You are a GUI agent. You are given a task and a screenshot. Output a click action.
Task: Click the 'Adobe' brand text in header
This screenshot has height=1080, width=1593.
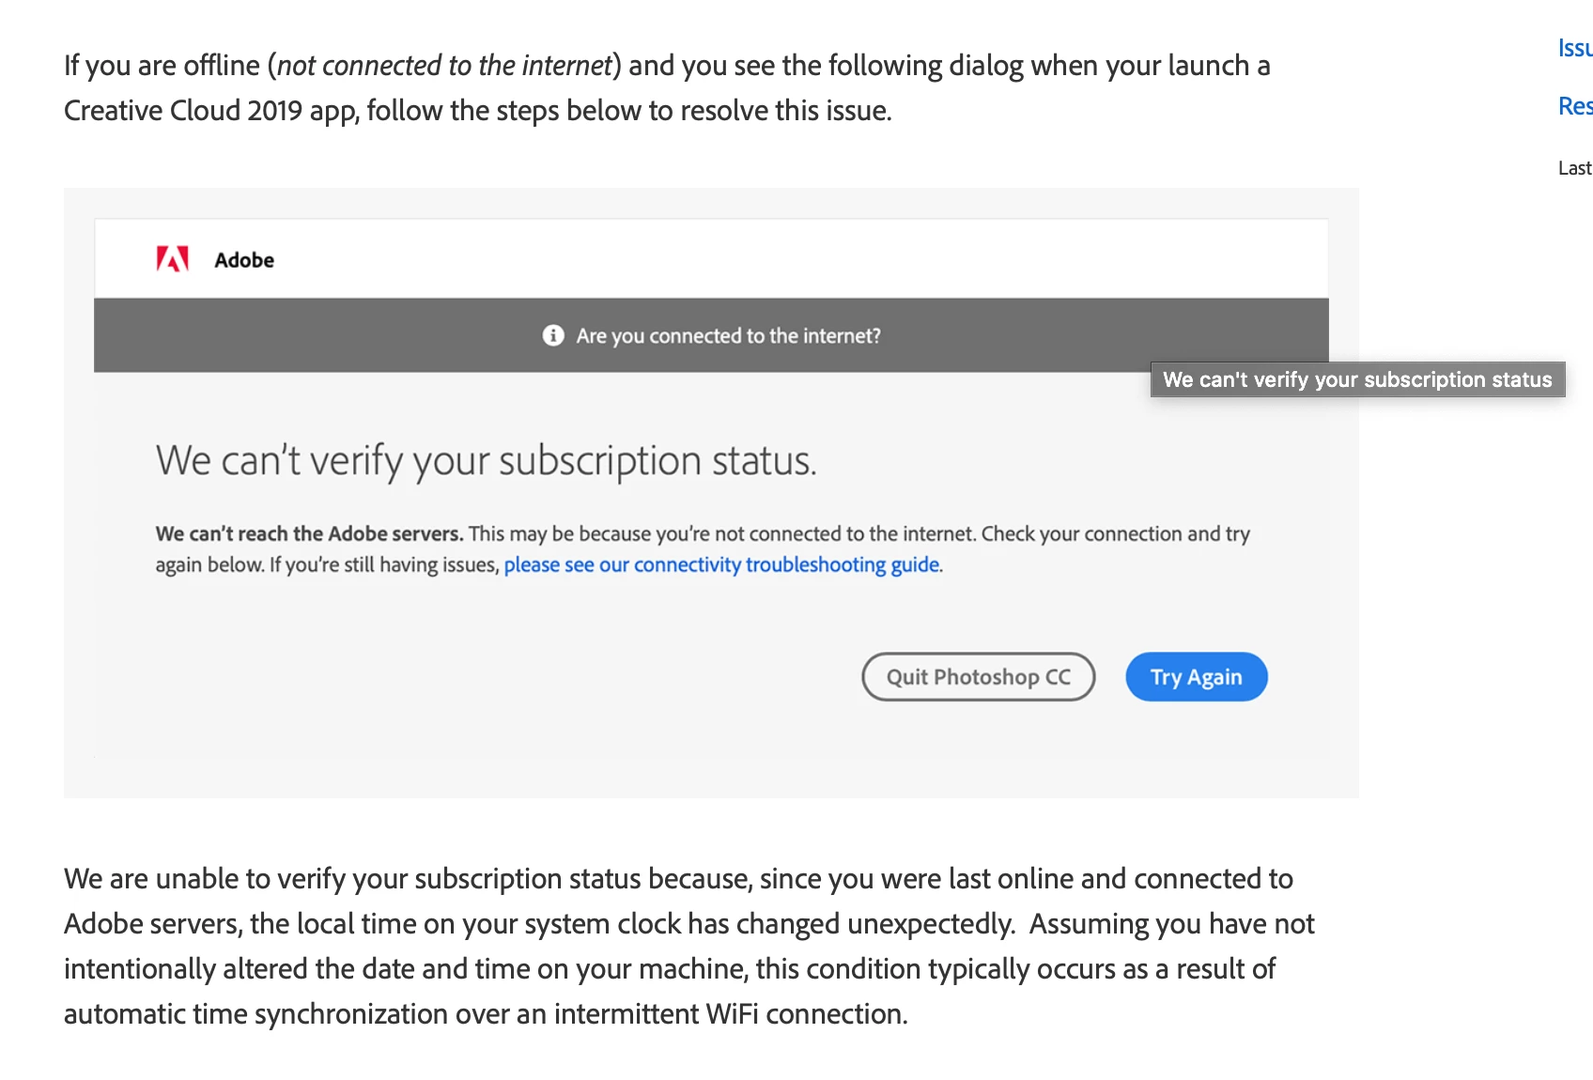(x=244, y=260)
